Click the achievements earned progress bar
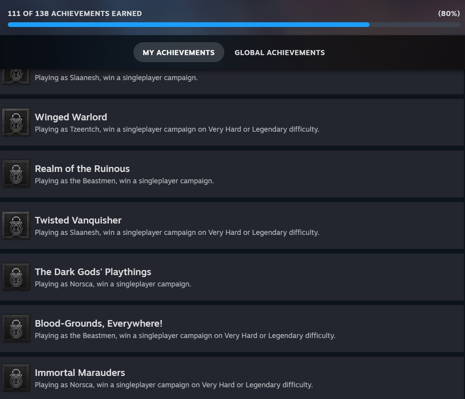Screen dimensions: 465x399 pos(234,25)
